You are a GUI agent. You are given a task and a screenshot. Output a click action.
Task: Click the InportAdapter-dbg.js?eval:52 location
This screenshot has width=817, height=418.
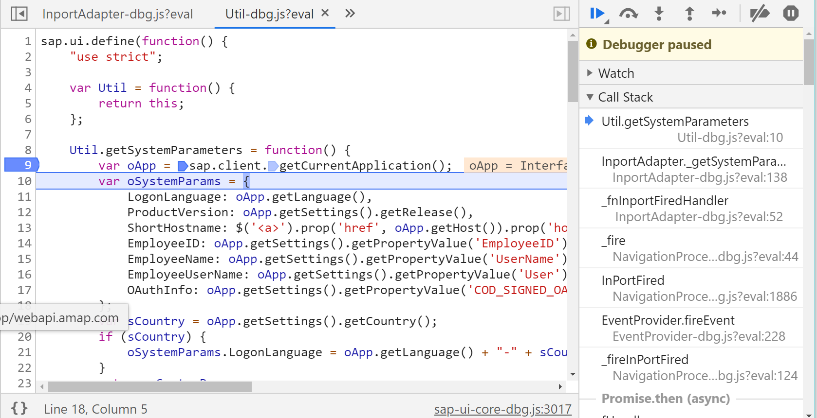click(699, 217)
